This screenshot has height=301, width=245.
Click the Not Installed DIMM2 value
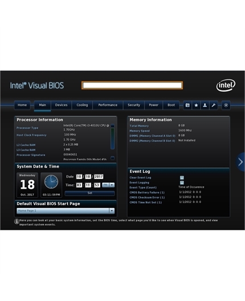pyautogui.click(x=187, y=140)
